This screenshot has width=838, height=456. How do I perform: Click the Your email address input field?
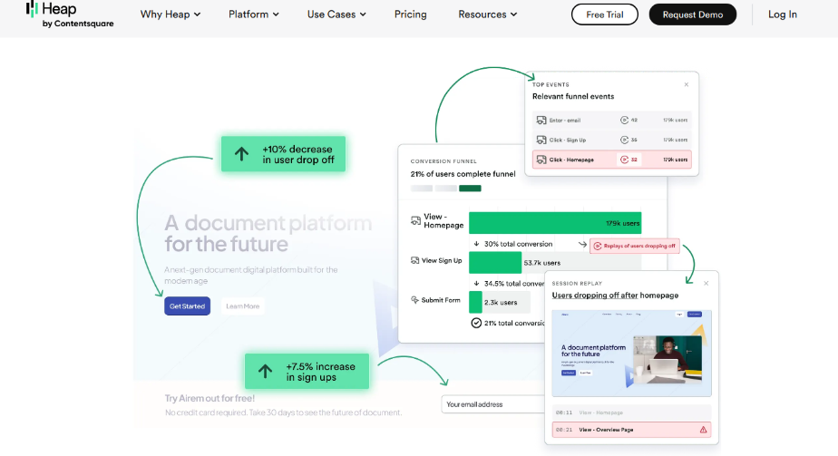coord(492,404)
